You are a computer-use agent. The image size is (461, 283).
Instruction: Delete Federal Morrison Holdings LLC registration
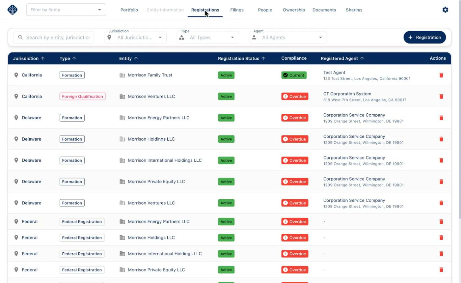(441, 238)
